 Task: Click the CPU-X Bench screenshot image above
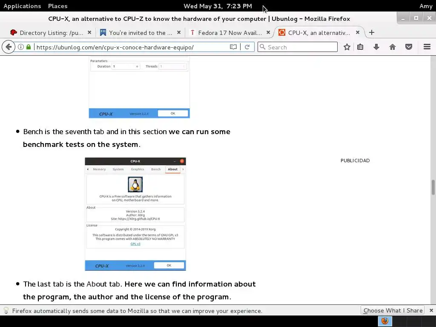[x=139, y=87]
